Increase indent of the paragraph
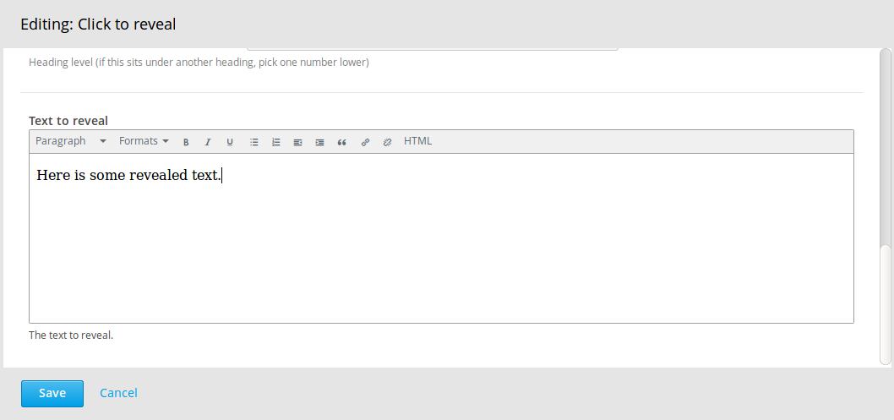894x420 pixels. [320, 142]
